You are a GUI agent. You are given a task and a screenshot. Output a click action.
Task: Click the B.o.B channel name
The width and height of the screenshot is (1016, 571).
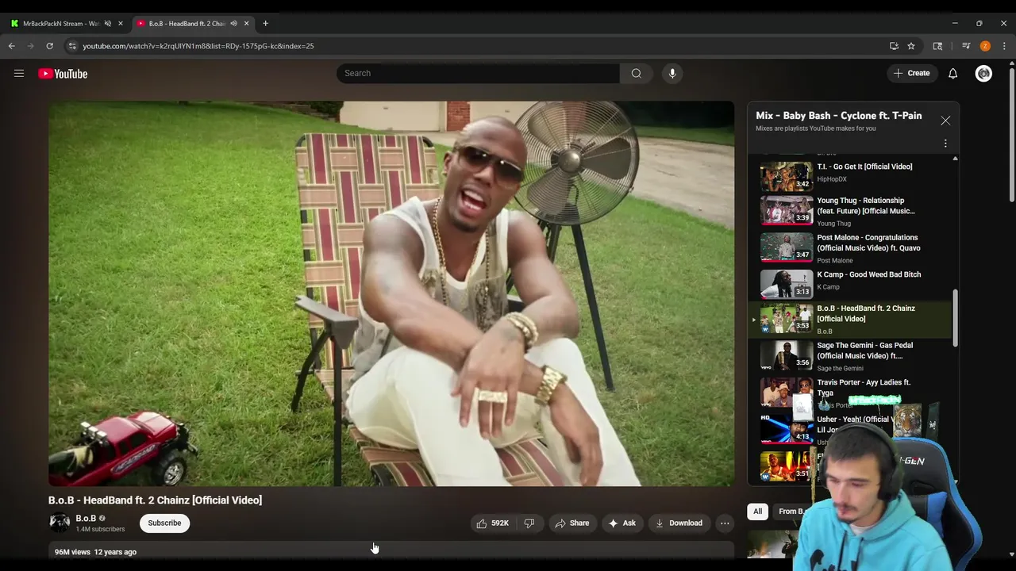(x=86, y=518)
